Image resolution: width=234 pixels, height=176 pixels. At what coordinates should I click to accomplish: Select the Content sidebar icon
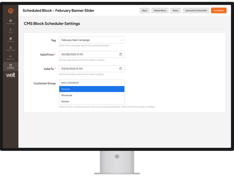tap(11, 66)
